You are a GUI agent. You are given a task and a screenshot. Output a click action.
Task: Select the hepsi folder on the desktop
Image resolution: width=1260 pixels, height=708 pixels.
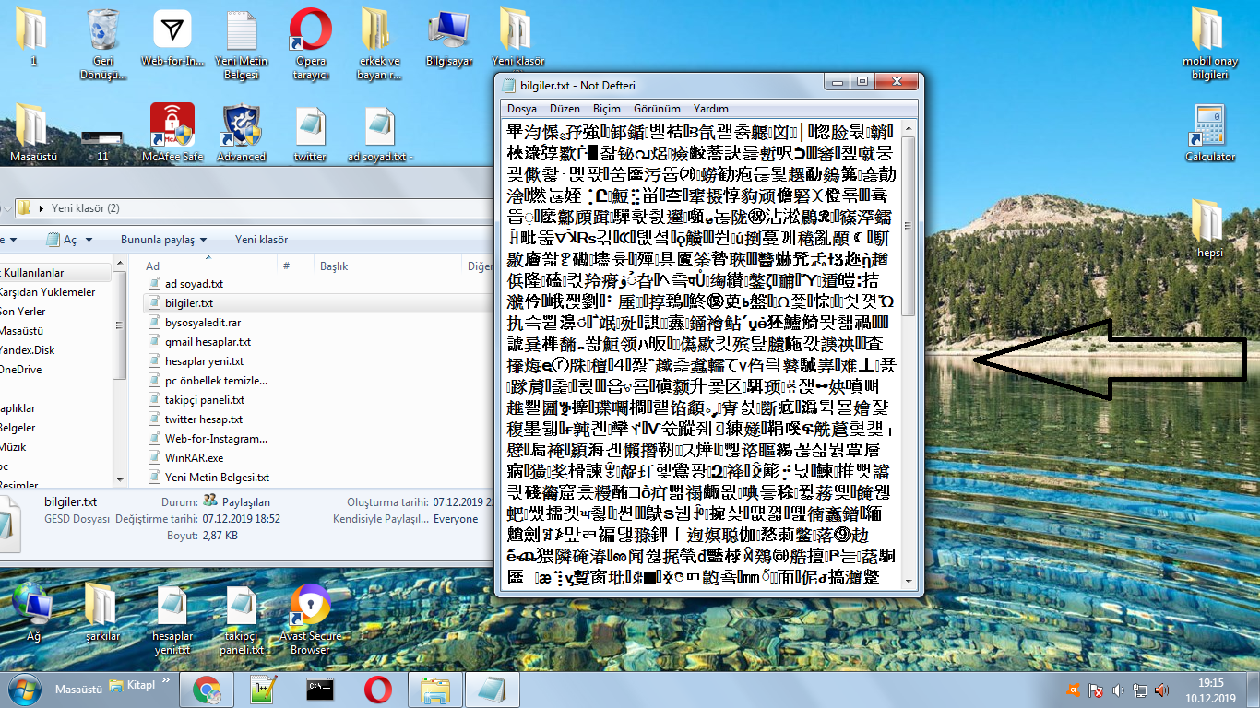click(x=1210, y=229)
